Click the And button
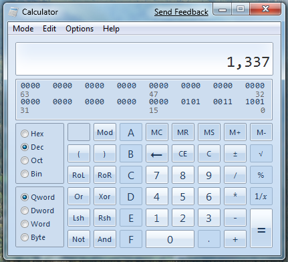Viewport: 288px width, 262px height. coord(105,239)
